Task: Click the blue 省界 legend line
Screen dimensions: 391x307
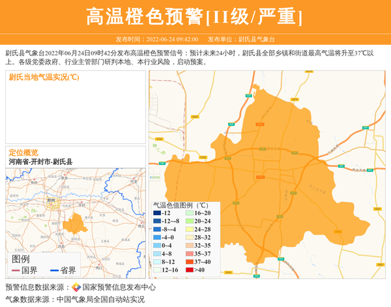Action: coord(54,270)
